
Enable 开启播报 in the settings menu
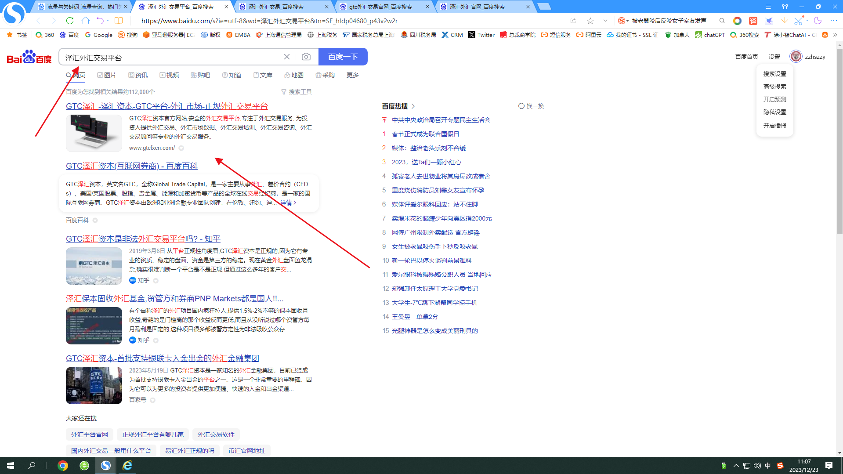coord(774,126)
